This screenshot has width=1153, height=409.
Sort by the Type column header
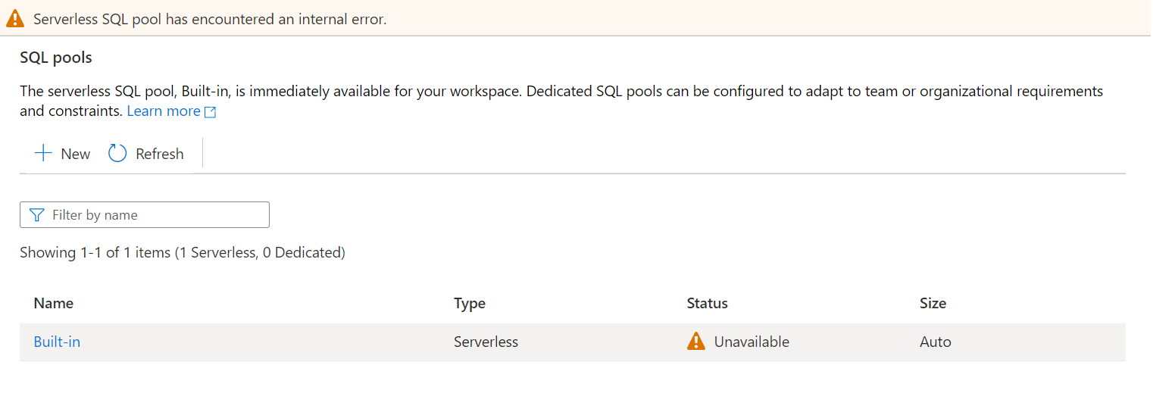coord(470,303)
